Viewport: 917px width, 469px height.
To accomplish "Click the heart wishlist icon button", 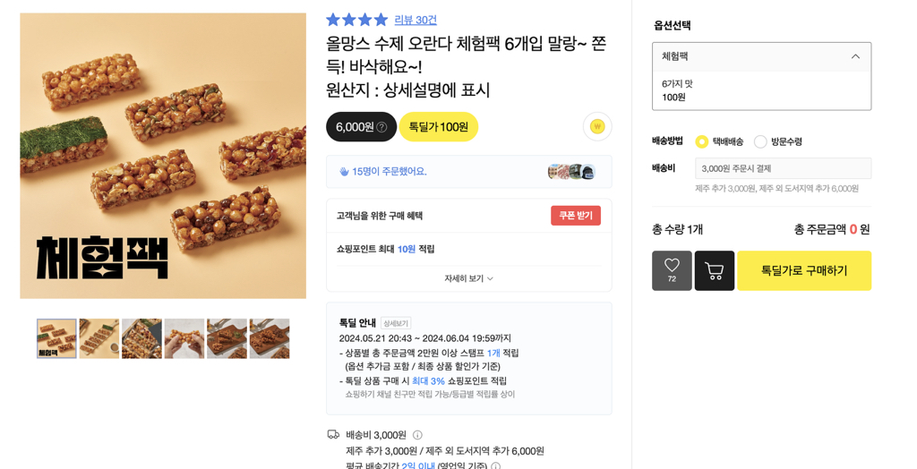I will [672, 270].
